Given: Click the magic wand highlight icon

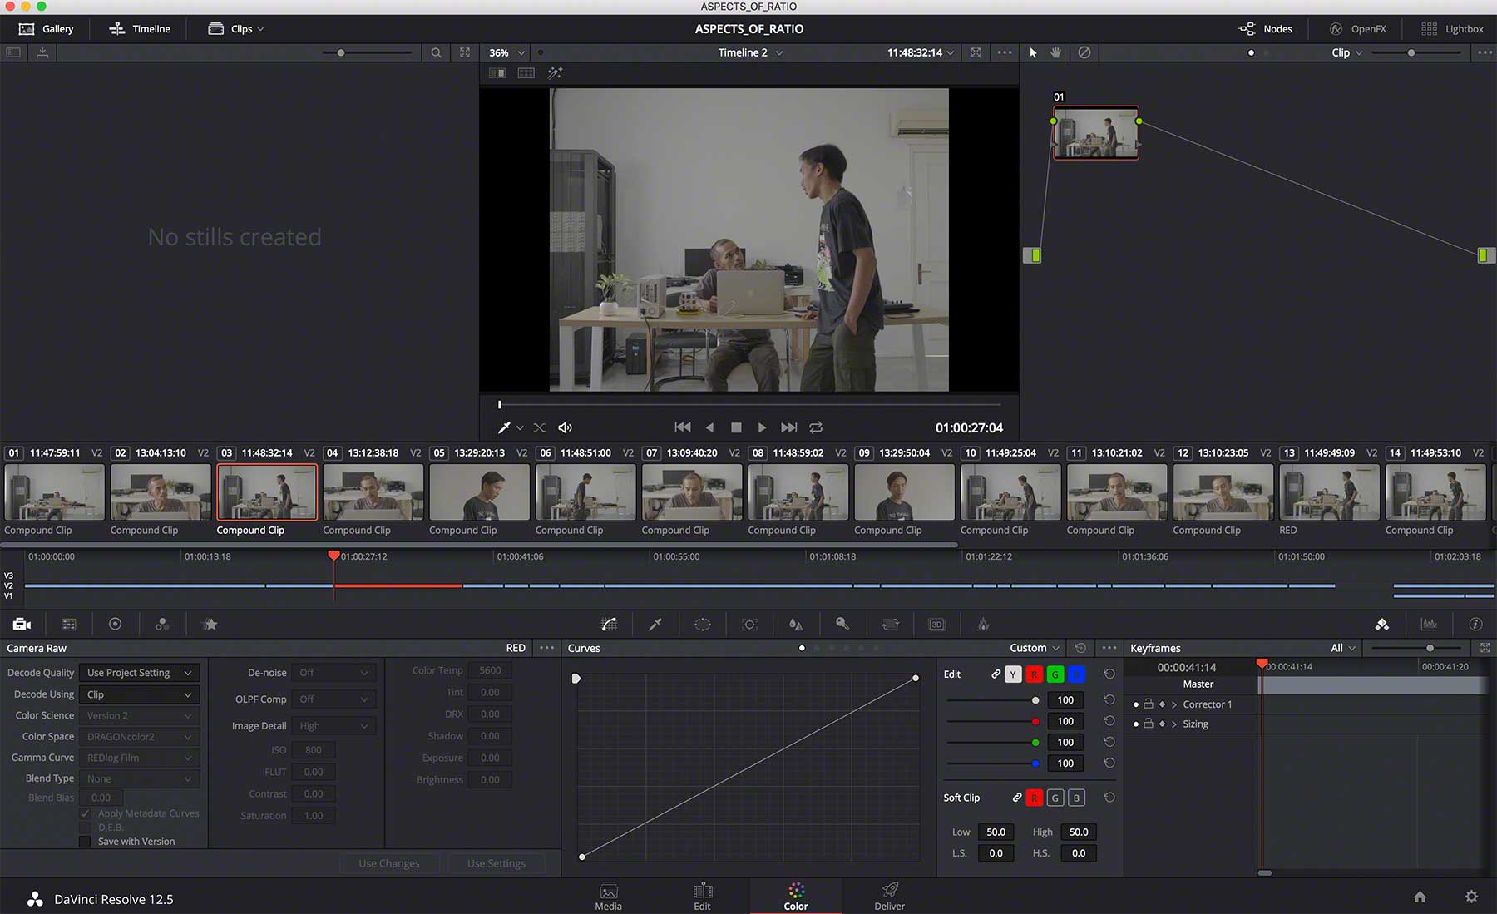Looking at the screenshot, I should pos(555,73).
